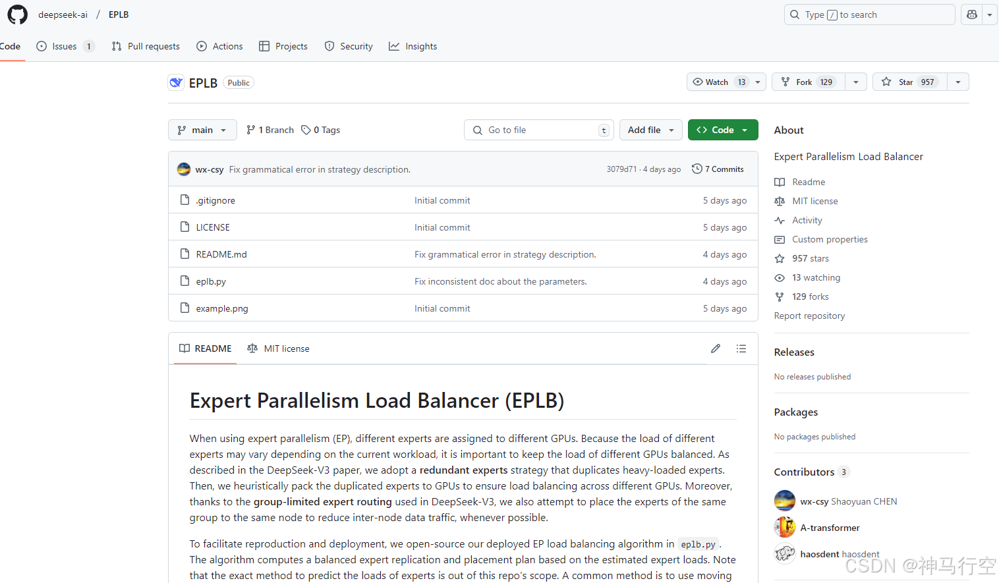Open the README outline list icon
Screen dimensions: 999x583
tap(741, 348)
